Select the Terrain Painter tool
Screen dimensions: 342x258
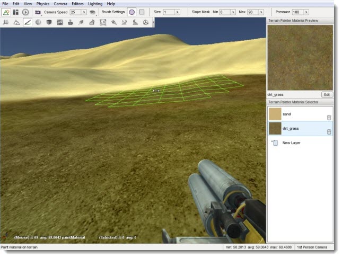coord(28,22)
